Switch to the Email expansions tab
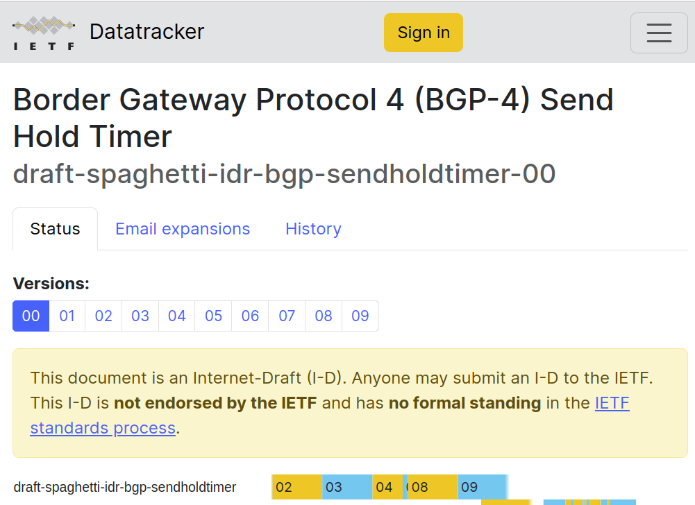The height and width of the screenshot is (505, 695). point(183,229)
